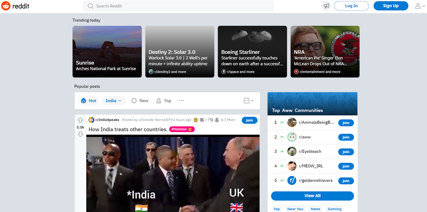Open the Boeing Starliner trending card
The image size is (427, 212).
(x=252, y=52)
